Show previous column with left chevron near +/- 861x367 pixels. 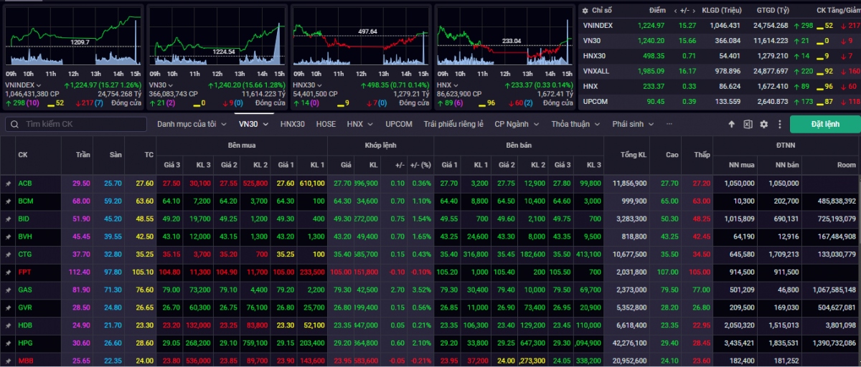pyautogui.click(x=676, y=11)
